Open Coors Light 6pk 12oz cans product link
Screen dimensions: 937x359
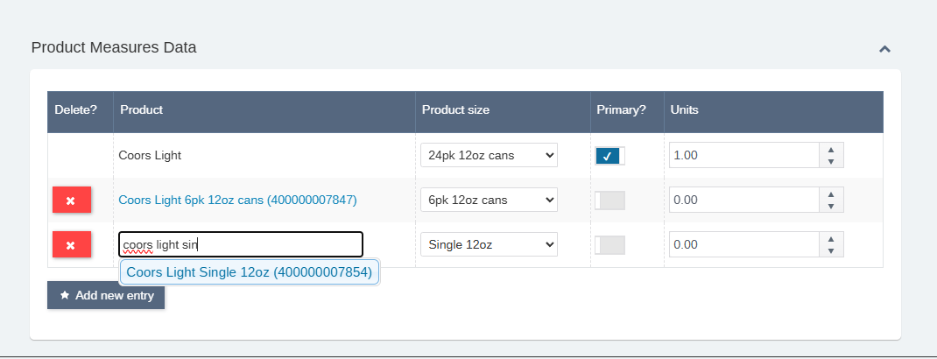pyautogui.click(x=237, y=201)
